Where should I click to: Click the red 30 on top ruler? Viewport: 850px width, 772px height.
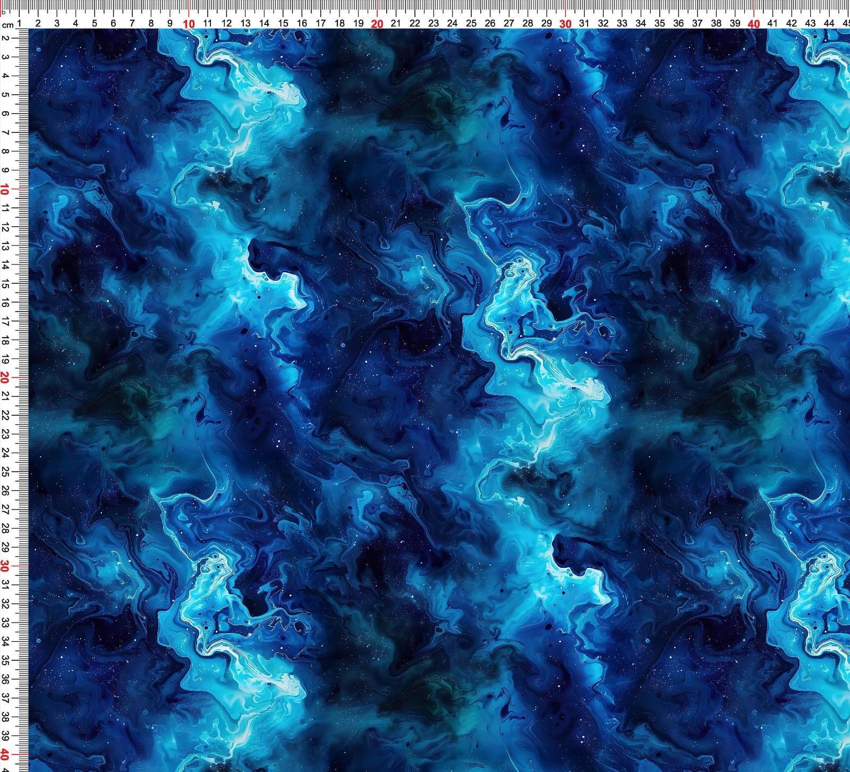pyautogui.click(x=566, y=23)
